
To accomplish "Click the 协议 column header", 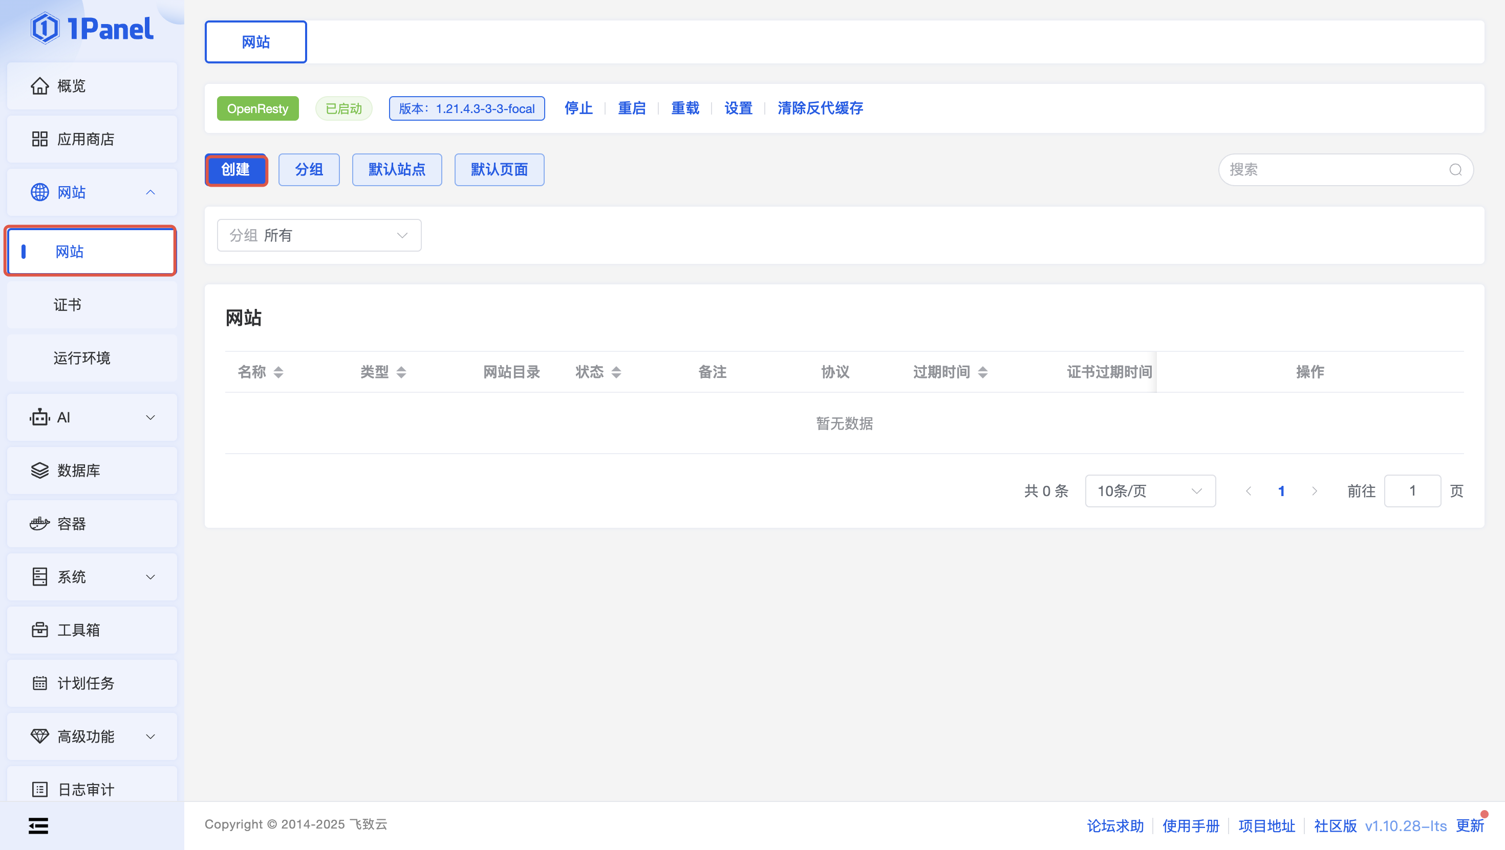I will 835,372.
